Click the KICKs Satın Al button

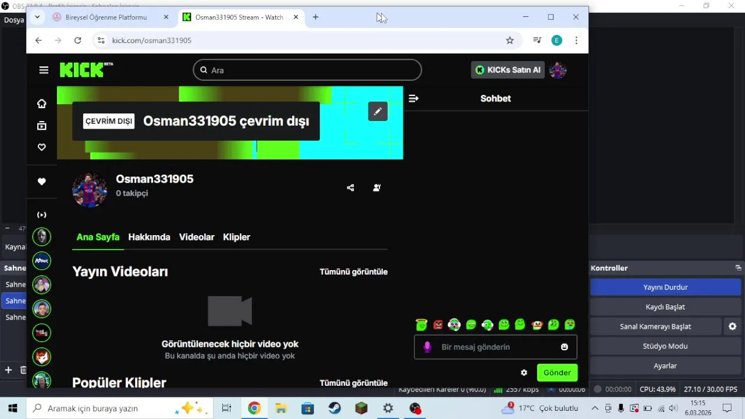pos(508,70)
